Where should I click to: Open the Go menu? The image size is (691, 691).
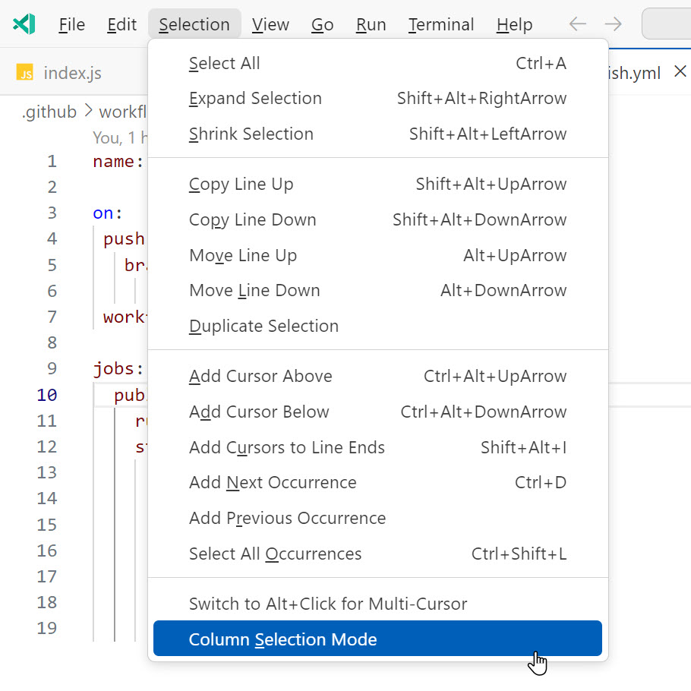pos(322,24)
